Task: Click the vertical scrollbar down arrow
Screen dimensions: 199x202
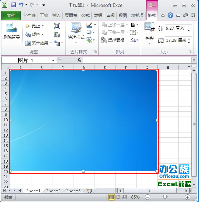Action: pyautogui.click(x=194, y=185)
